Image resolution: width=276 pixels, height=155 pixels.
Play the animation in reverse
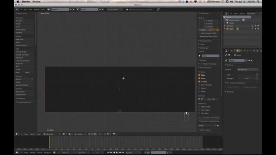click(x=114, y=152)
